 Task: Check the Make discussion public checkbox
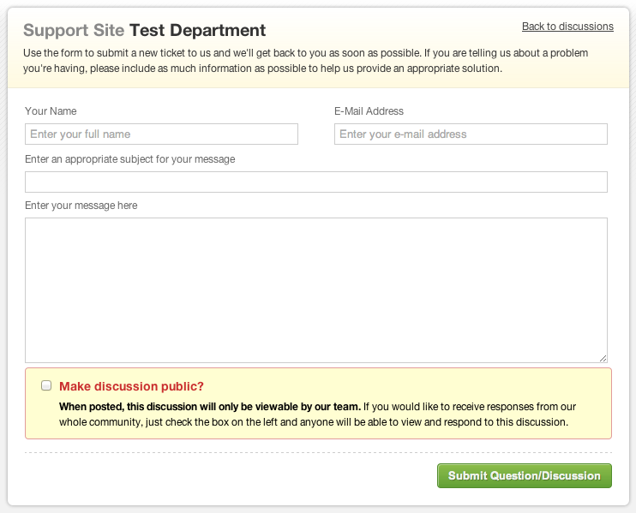46,385
